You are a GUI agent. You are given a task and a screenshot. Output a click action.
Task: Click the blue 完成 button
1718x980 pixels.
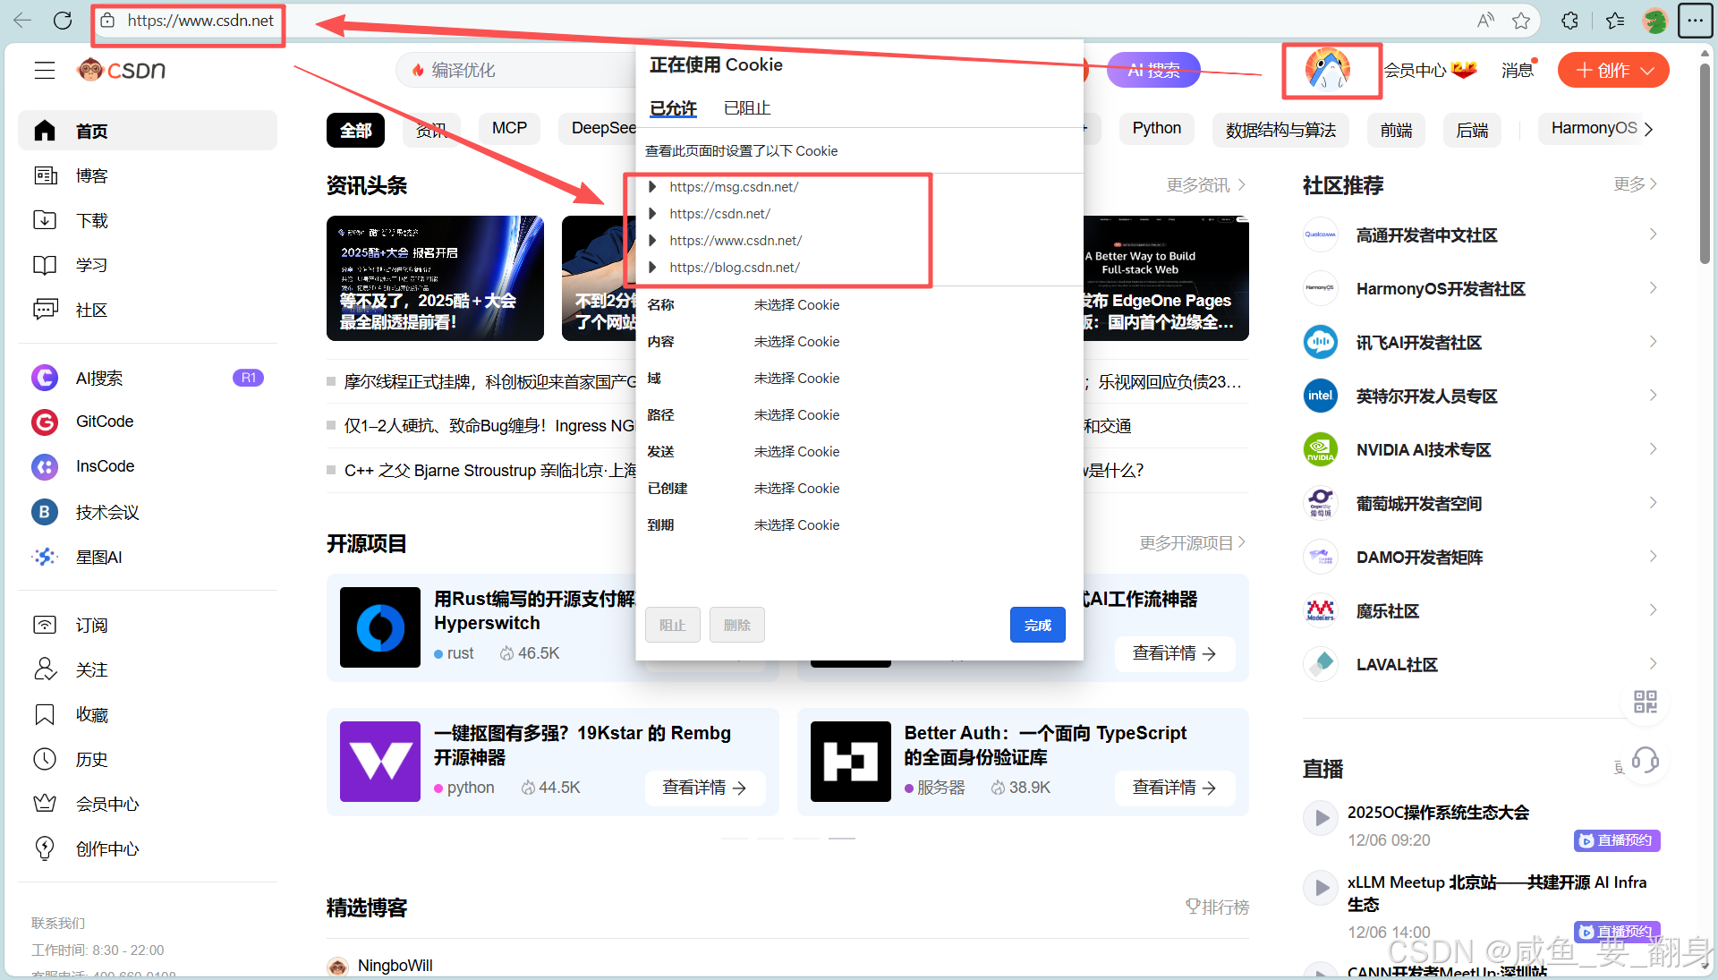(x=1037, y=625)
